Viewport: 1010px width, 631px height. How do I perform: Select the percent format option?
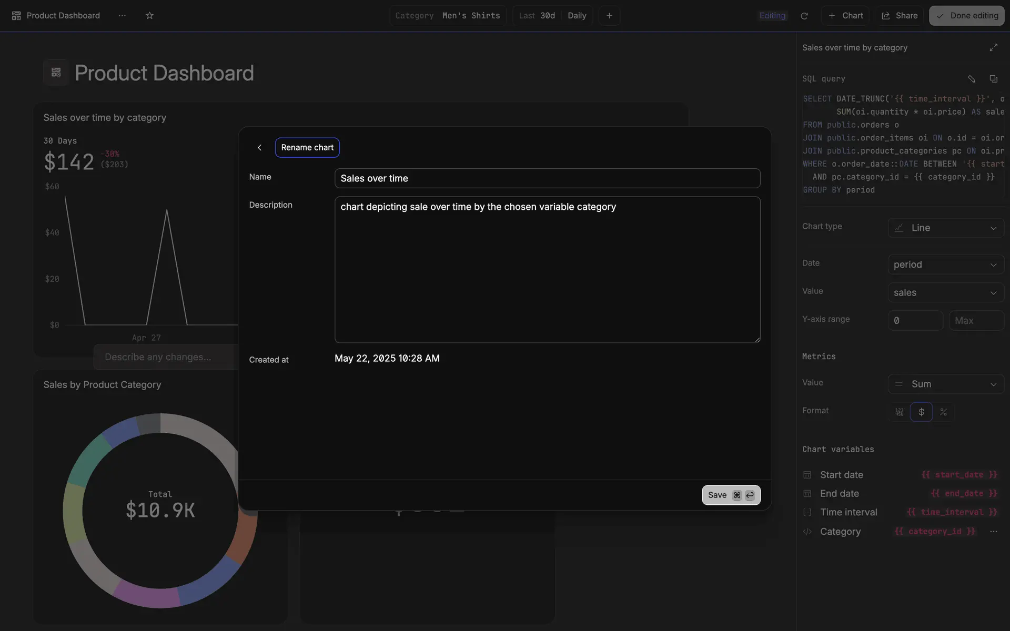point(943,412)
